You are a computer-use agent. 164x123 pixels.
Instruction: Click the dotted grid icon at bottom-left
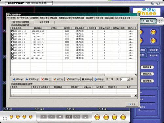click(x=5, y=118)
